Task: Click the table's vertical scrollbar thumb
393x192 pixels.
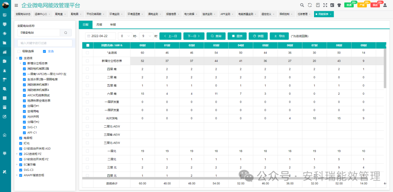Action: [385, 68]
